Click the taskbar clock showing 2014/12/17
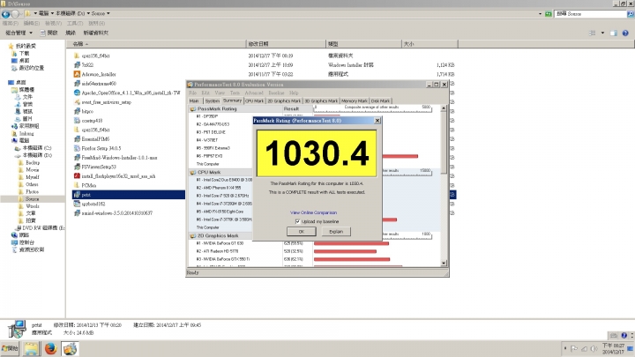Image resolution: width=635 pixels, height=357 pixels. point(613,348)
